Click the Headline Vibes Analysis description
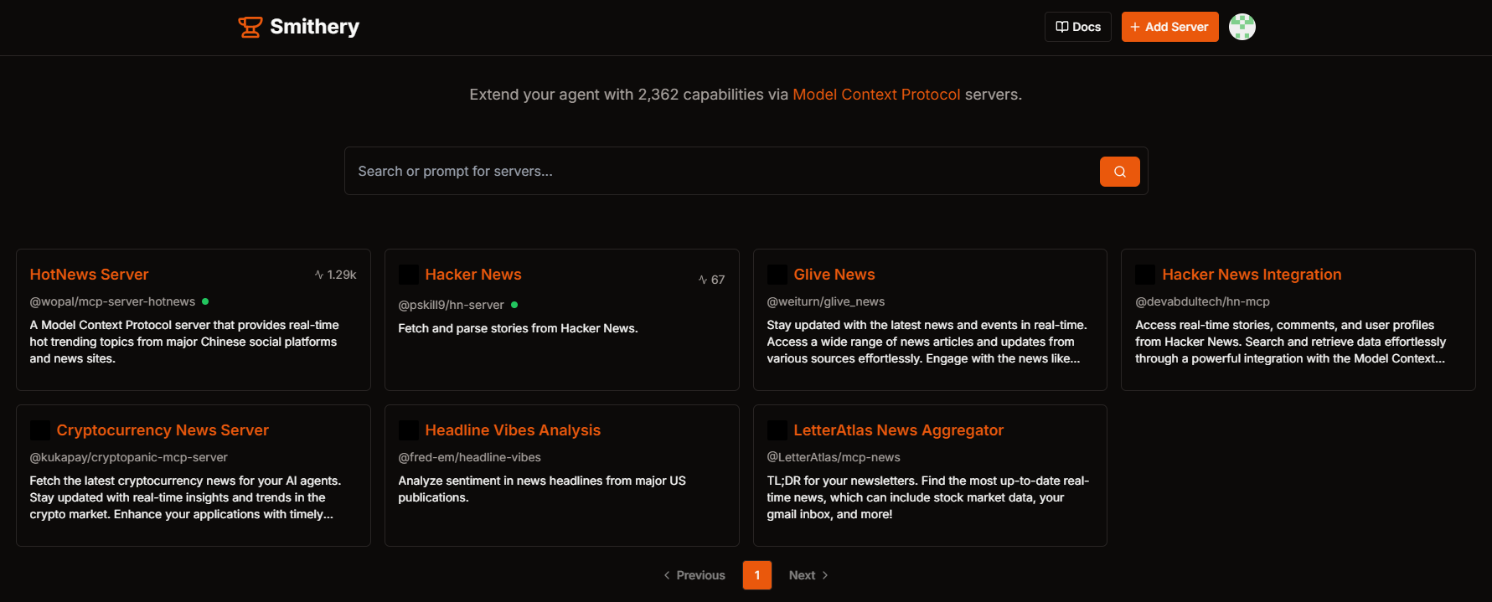Screen dimensions: 1492x602 (x=542, y=489)
